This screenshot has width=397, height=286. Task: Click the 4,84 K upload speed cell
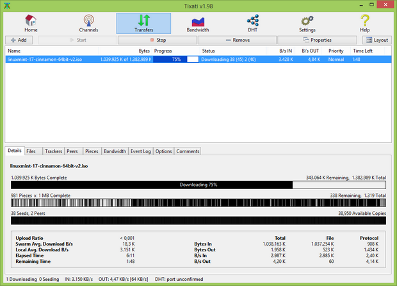click(314, 60)
